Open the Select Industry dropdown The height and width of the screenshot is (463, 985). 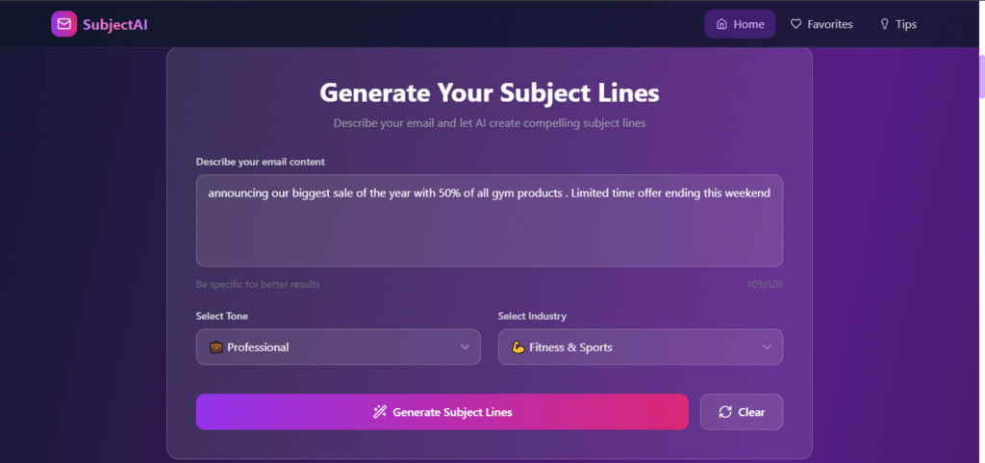click(640, 347)
